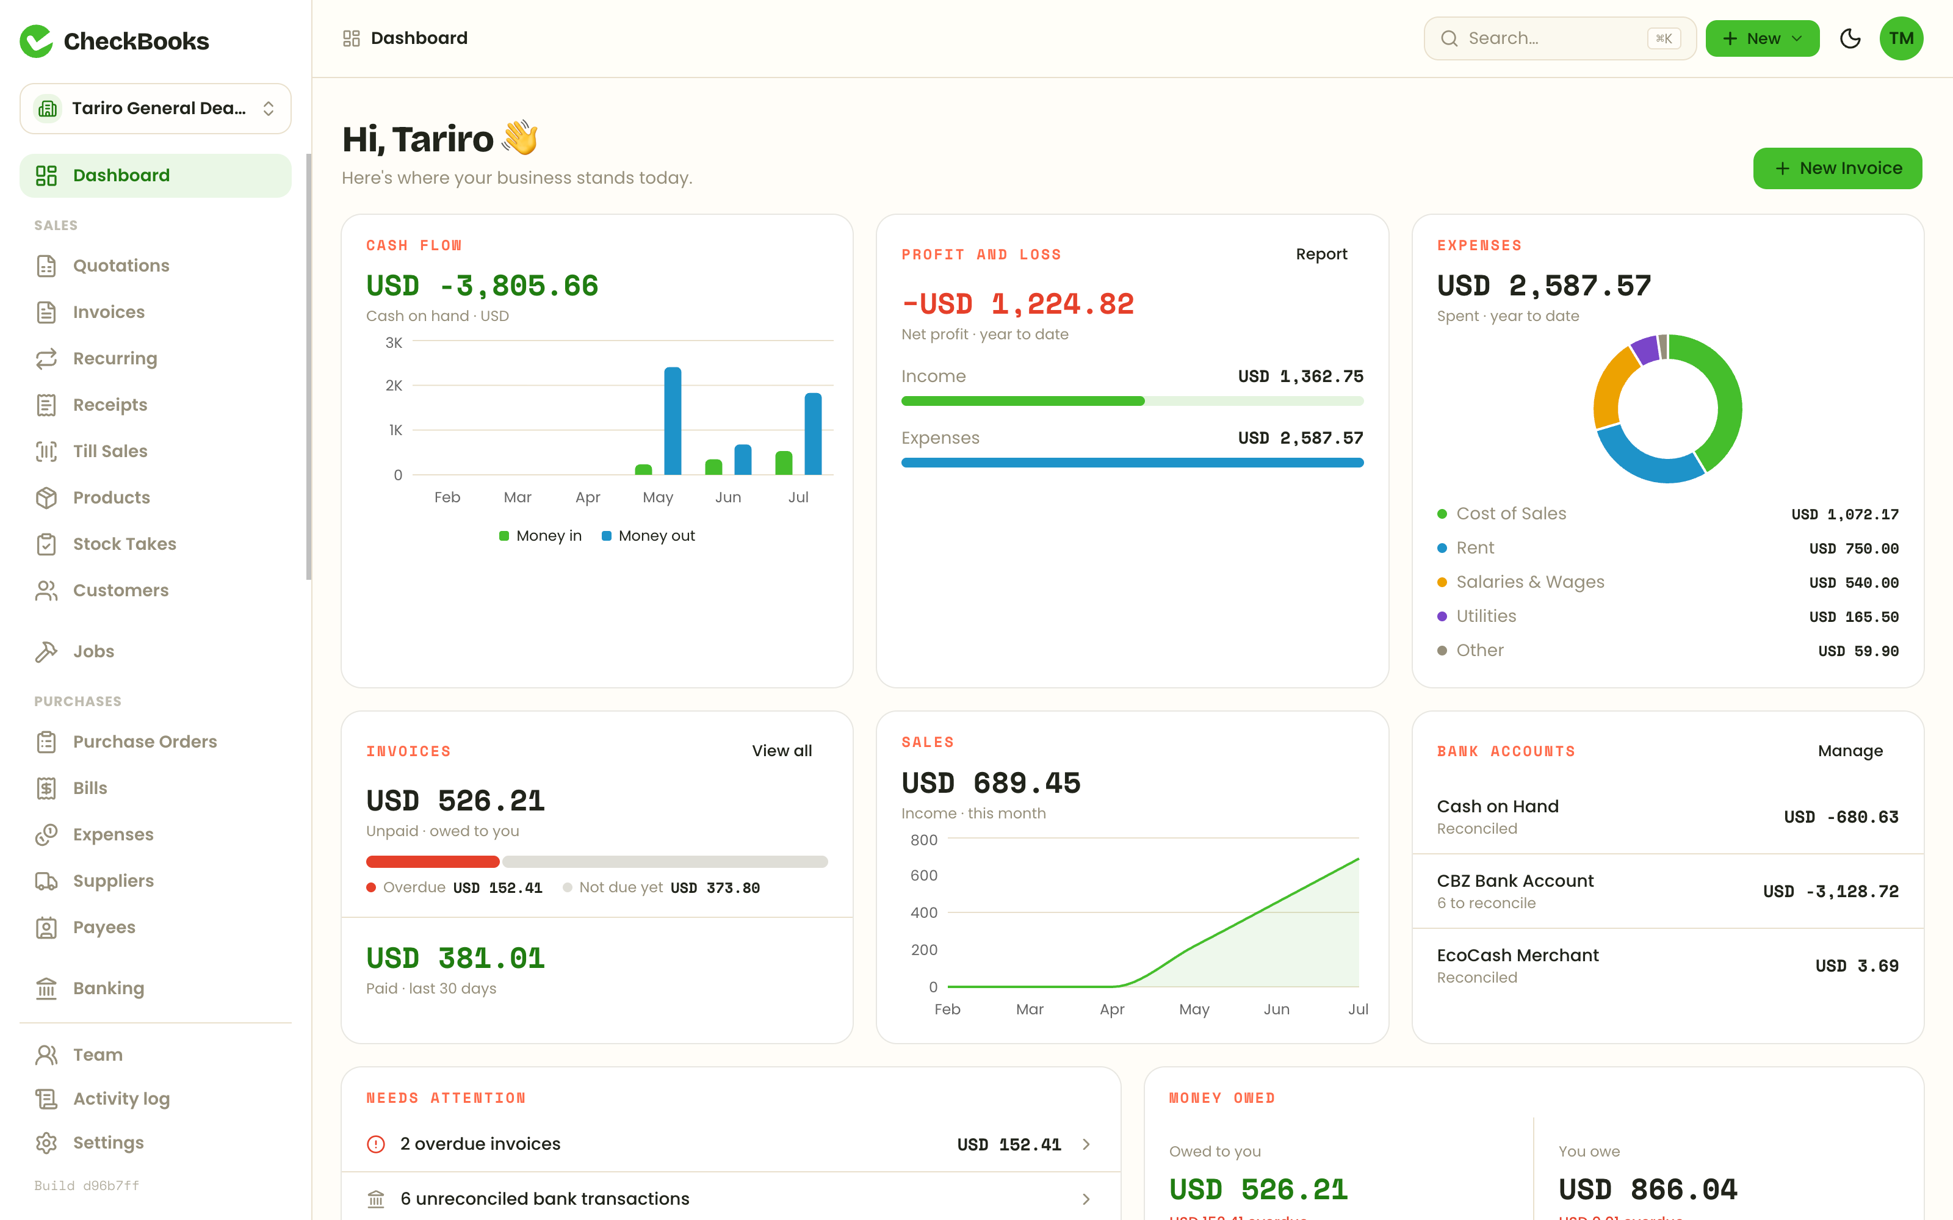The height and width of the screenshot is (1220, 1953).
Task: Open the EcoCash Merchant account row
Action: [1667, 965]
